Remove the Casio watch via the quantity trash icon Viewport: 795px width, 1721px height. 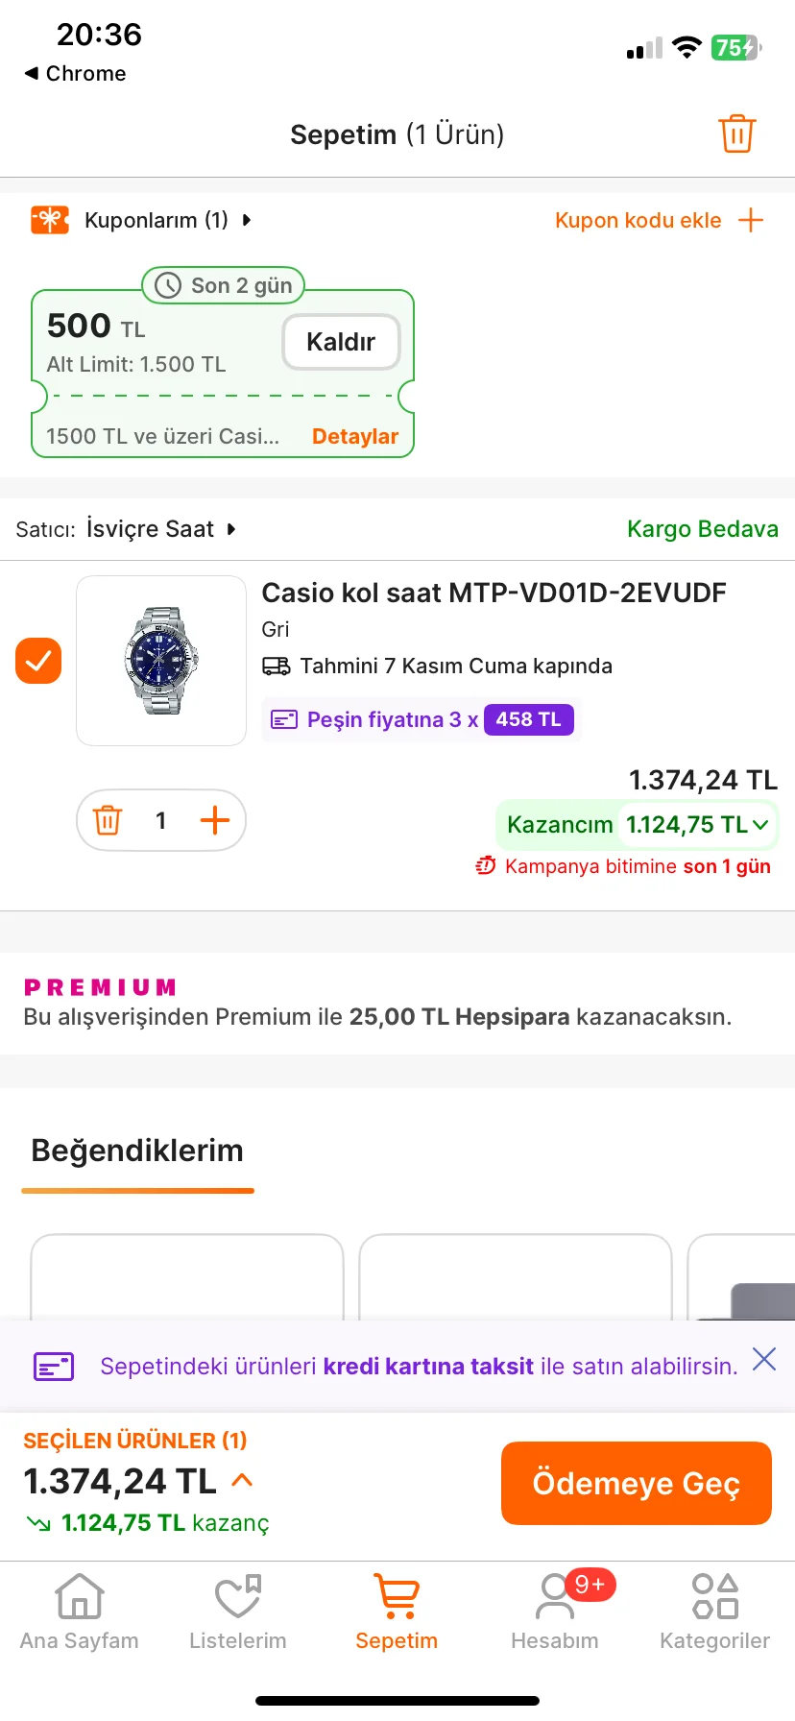(108, 820)
